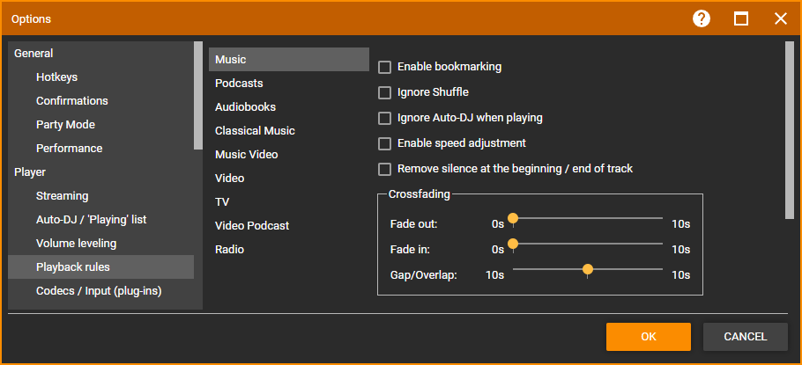Image resolution: width=802 pixels, height=365 pixels.
Task: Check Ignore Auto-DJ when playing
Action: point(384,118)
